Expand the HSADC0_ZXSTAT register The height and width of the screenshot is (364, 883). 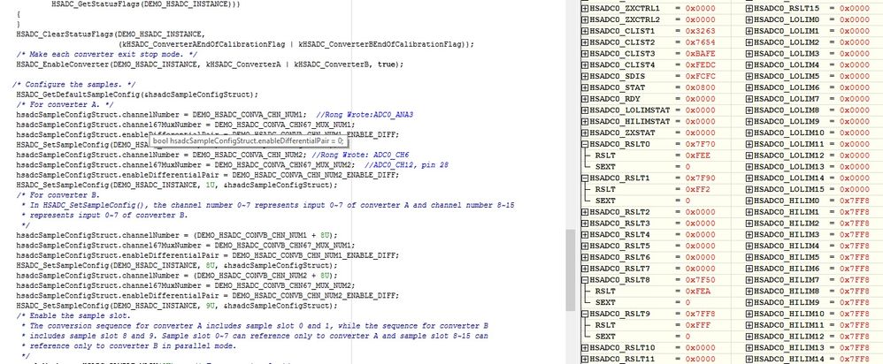585,133
